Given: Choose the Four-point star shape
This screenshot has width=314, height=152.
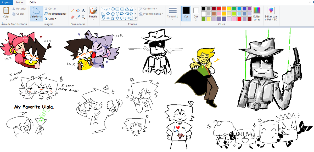Looking at the screenshot, I should pyautogui.click(x=108, y=18).
